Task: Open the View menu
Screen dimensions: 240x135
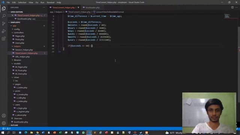Action: coord(31,2)
